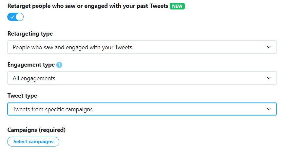Open the Tweets from specific campaigns dropdown

click(x=142, y=109)
